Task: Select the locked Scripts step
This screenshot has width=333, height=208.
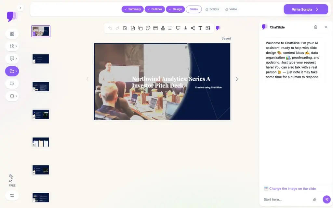Action: pos(212,9)
